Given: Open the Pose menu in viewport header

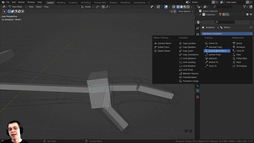Looking at the screenshot, I should [46, 7].
